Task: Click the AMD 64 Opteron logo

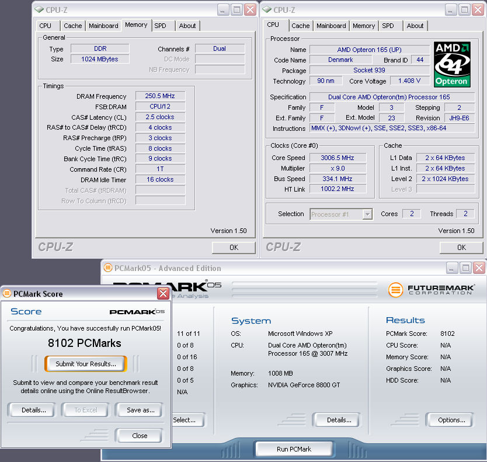Action: tap(452, 64)
